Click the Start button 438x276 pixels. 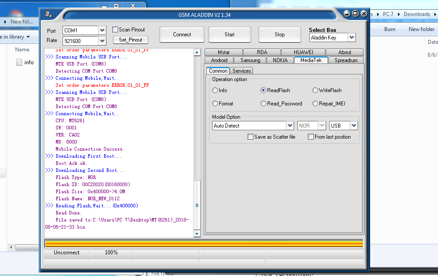[229, 35]
